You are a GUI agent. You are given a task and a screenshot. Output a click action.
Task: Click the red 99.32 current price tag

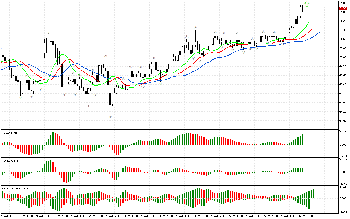click(343, 8)
